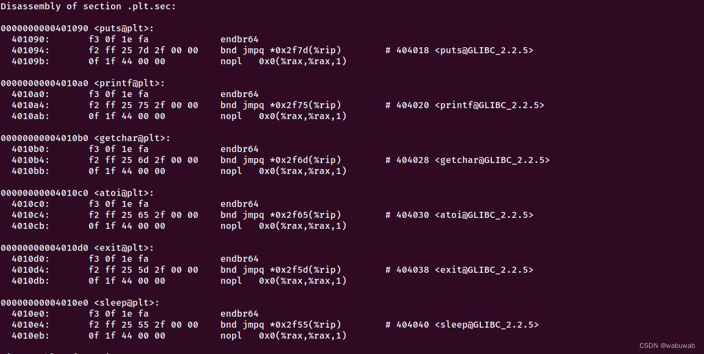Select the nopl instruction at address 4010db

point(284,281)
